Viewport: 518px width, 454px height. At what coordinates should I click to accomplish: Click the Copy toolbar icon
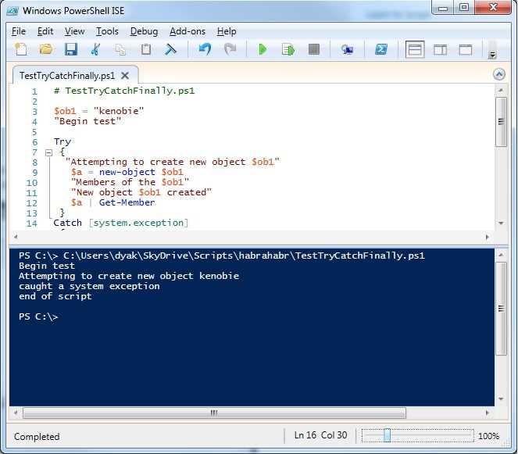point(120,49)
